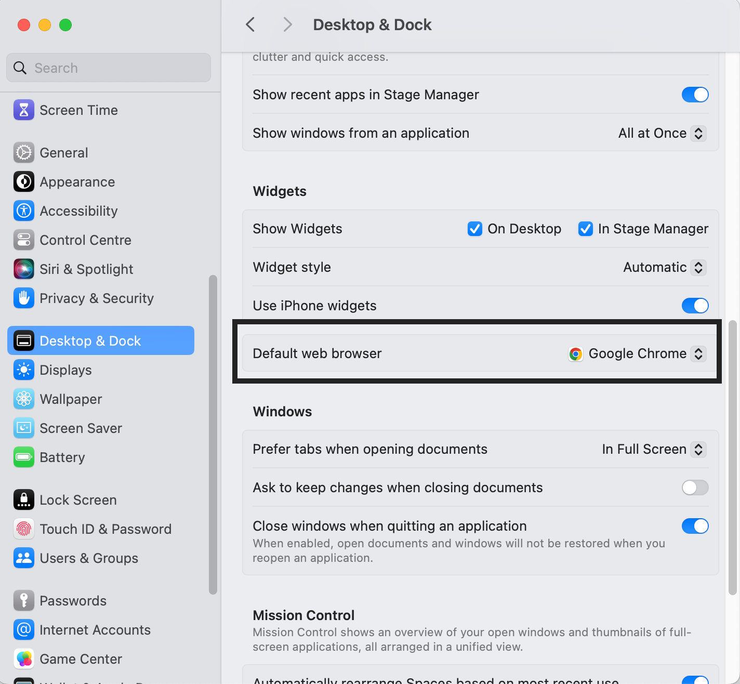The width and height of the screenshot is (740, 684).
Task: Toggle Show recent apps in Stage Manager
Action: click(x=695, y=95)
